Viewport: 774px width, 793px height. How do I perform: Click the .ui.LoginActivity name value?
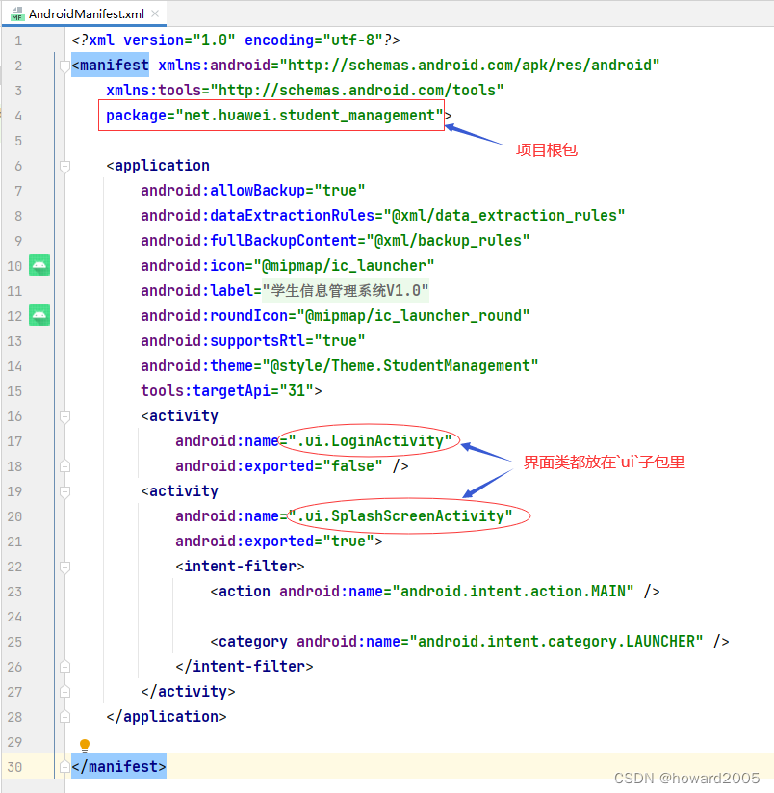[x=370, y=441]
